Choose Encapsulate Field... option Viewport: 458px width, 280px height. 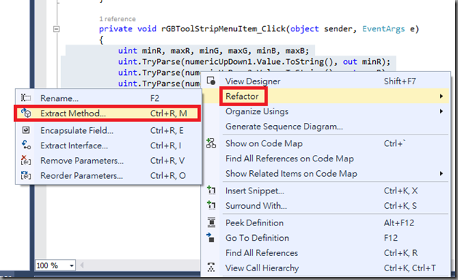108,130
